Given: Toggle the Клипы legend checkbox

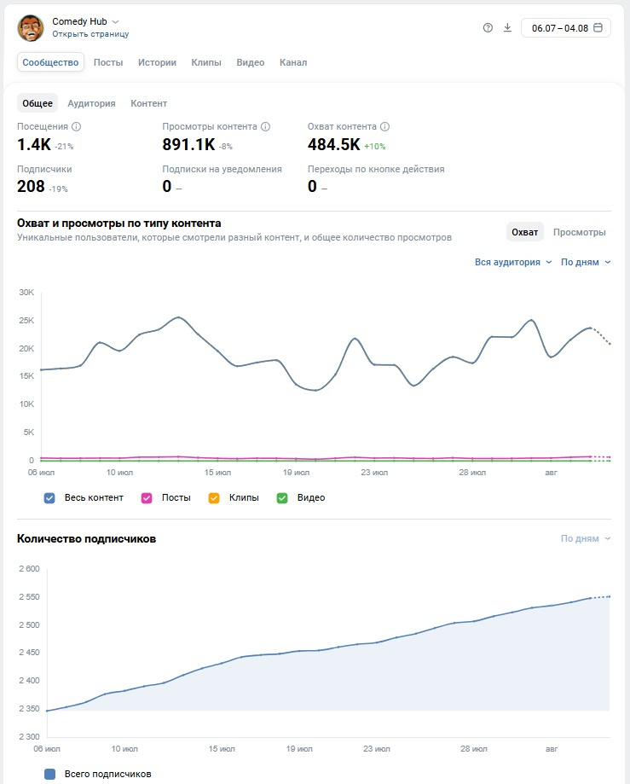Looking at the screenshot, I should click(214, 498).
